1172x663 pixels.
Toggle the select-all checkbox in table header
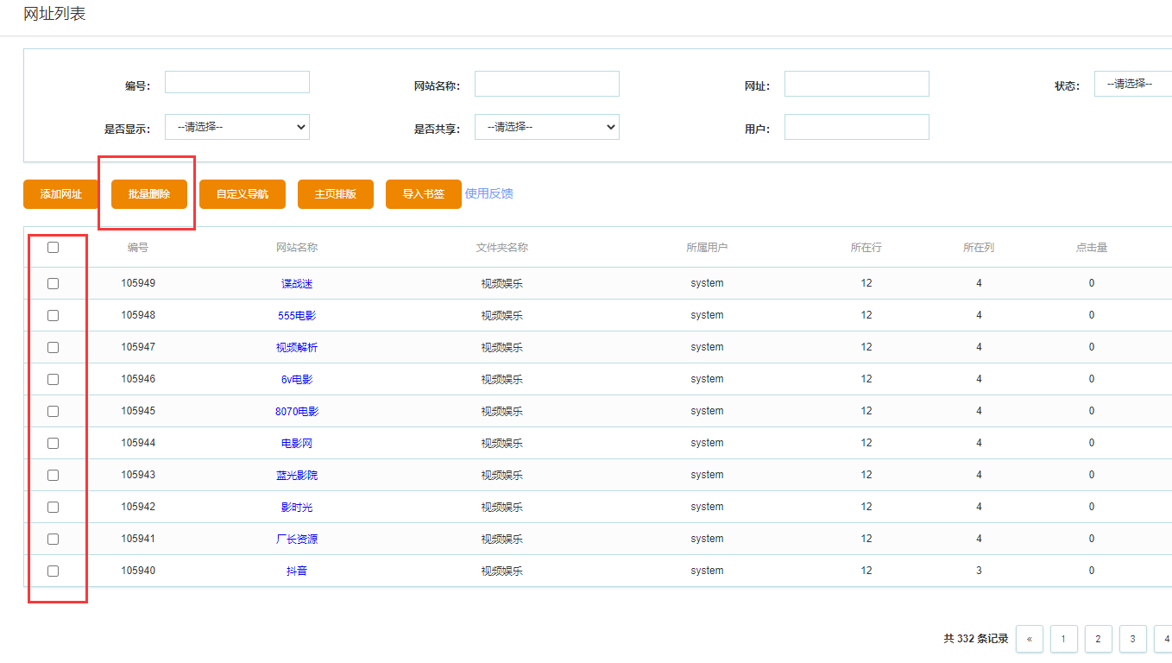54,248
